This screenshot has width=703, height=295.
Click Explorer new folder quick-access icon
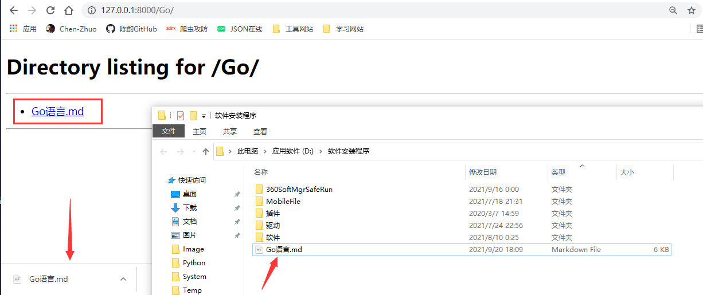click(x=193, y=115)
